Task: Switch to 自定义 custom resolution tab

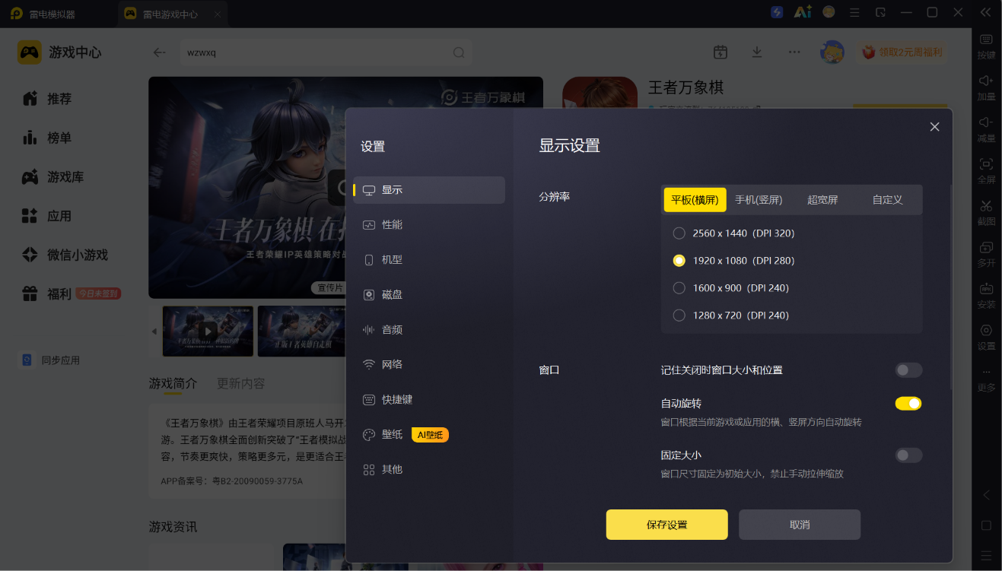Action: click(888, 200)
